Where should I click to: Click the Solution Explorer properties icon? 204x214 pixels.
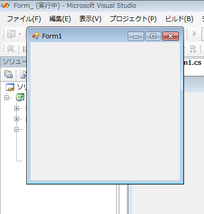pyautogui.click(x=8, y=74)
